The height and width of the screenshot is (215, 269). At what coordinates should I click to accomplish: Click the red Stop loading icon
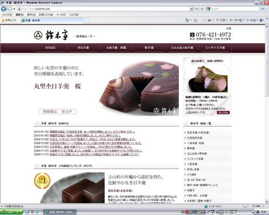point(202,9)
